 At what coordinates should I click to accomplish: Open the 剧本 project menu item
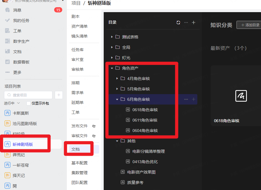75,16
